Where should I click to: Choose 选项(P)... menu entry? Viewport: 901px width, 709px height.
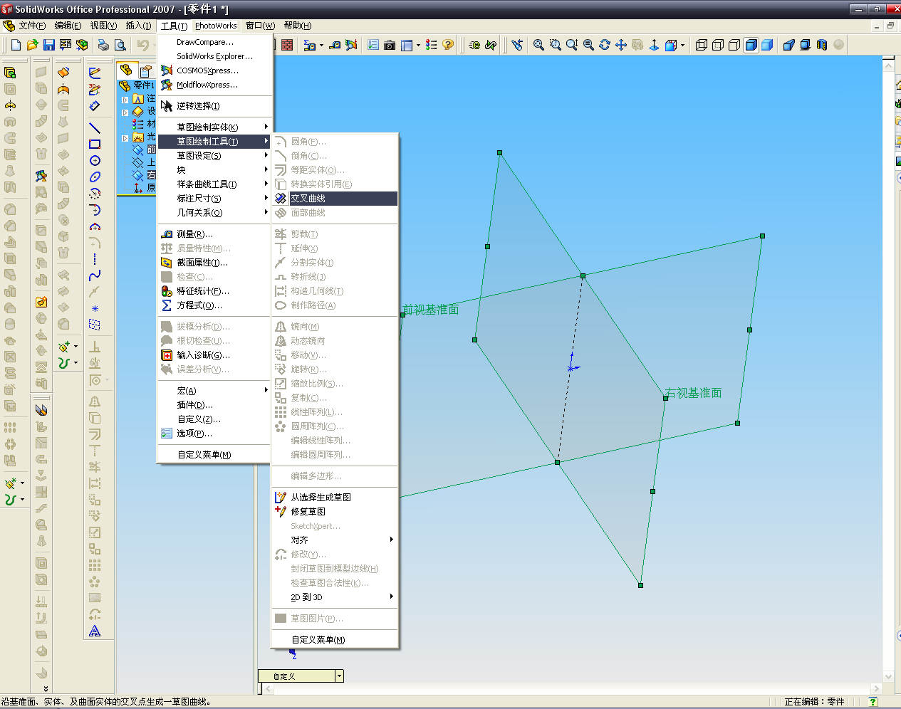click(x=214, y=433)
